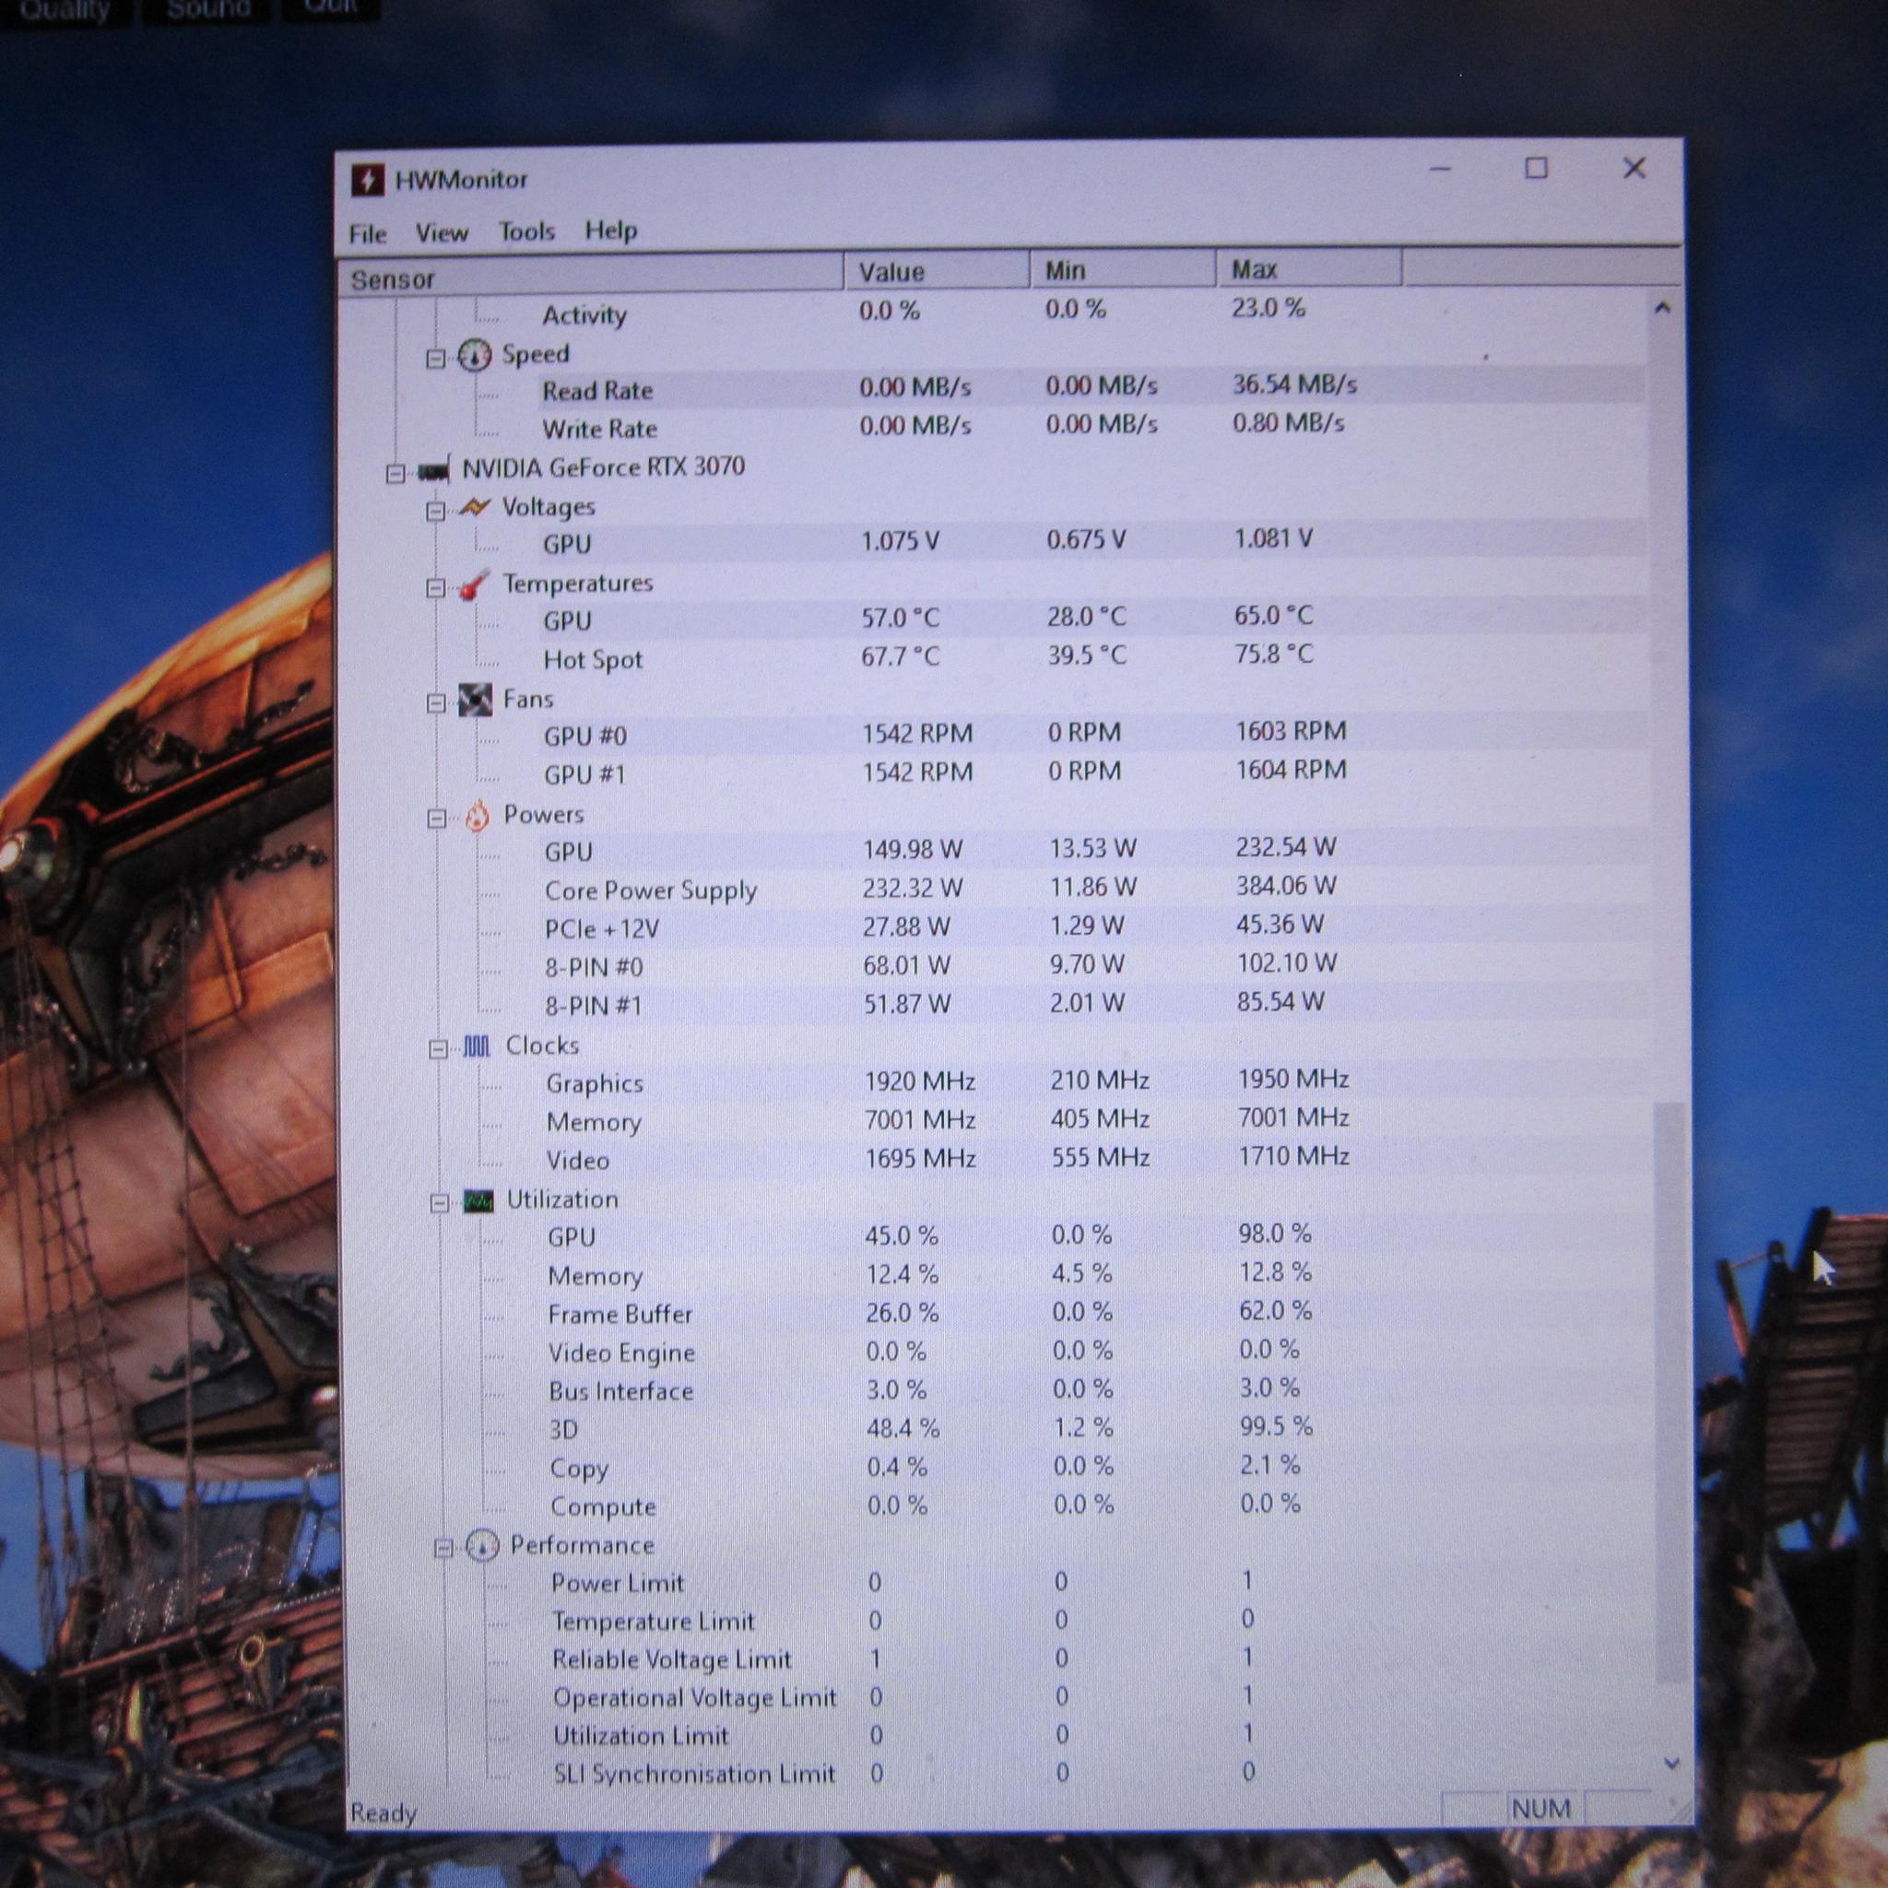Click the 149.98 W GPU power value
Screen dimensions: 1888x1888
(913, 849)
